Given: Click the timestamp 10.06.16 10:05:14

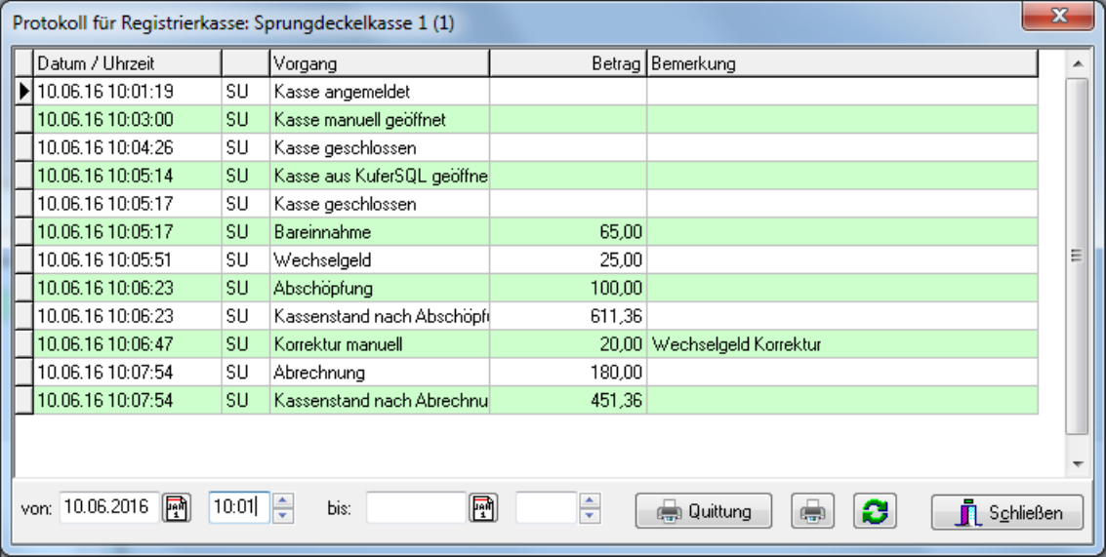Looking at the screenshot, I should tap(105, 176).
